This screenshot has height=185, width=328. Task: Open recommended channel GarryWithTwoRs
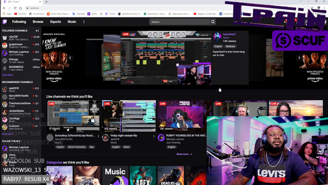[x=20, y=97]
